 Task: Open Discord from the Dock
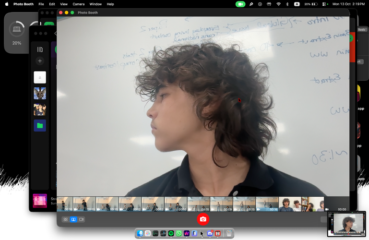coord(210,233)
